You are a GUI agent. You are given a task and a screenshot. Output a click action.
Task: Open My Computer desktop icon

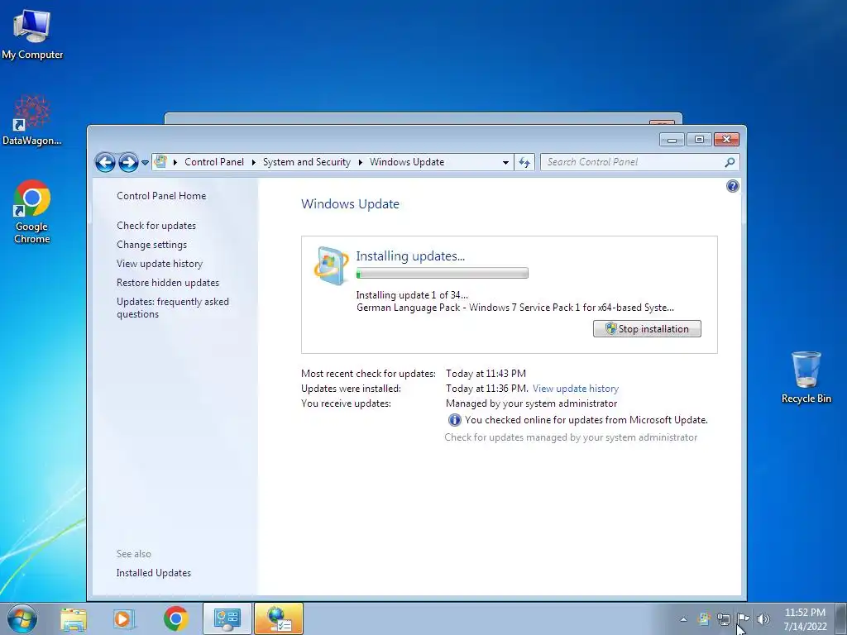click(32, 33)
